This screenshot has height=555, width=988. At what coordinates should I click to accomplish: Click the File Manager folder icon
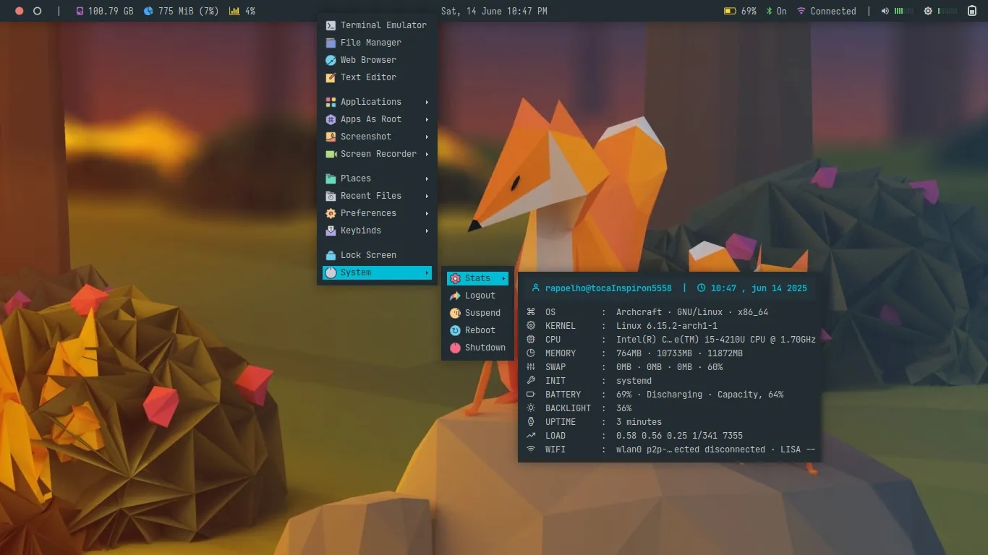click(331, 43)
